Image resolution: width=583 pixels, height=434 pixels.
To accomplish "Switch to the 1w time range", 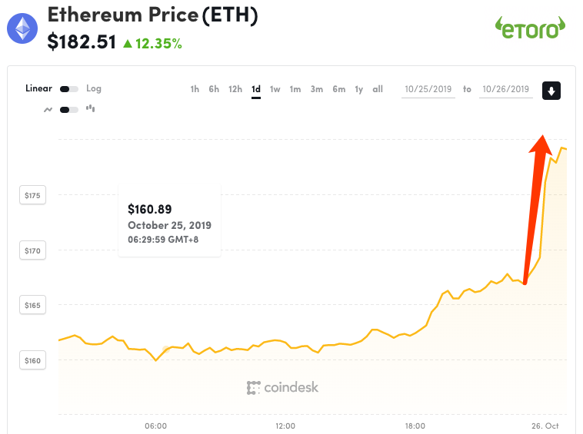I will pos(275,89).
